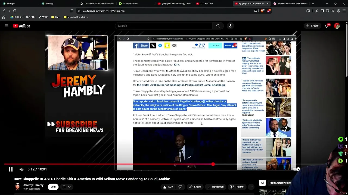Open the Leo AI sparkle icon

tap(333, 11)
